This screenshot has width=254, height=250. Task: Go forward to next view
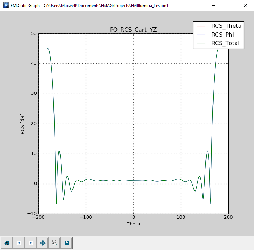click(x=31, y=243)
